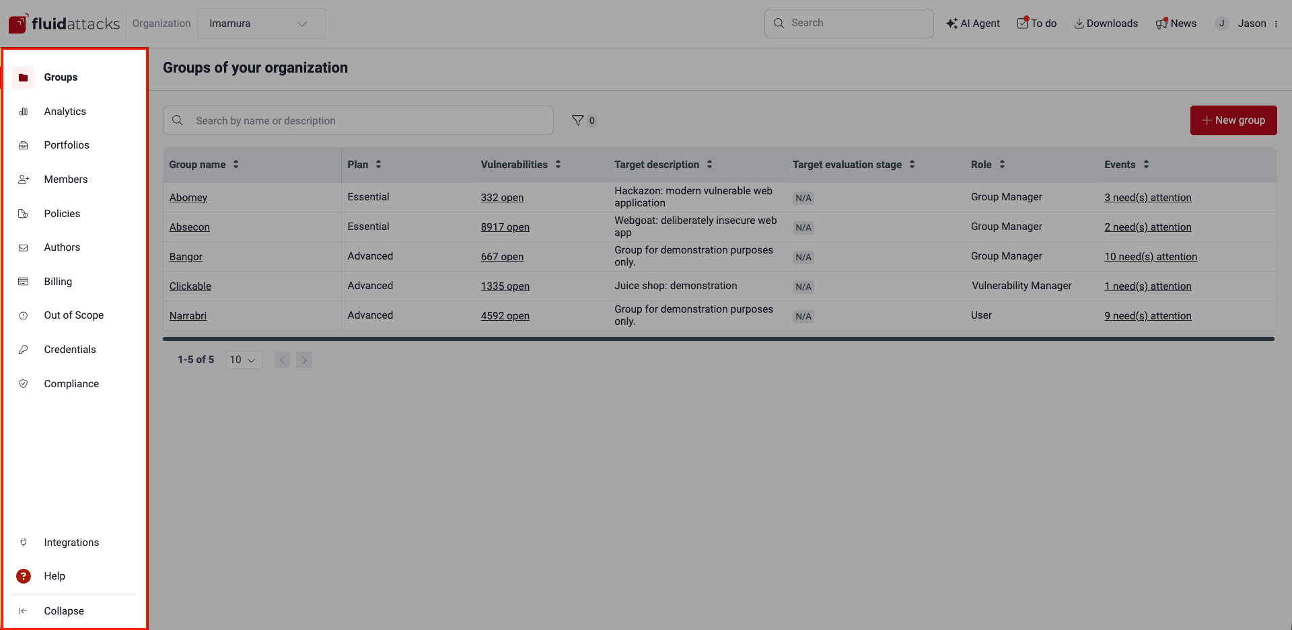Open the Abomey group link

pos(188,197)
